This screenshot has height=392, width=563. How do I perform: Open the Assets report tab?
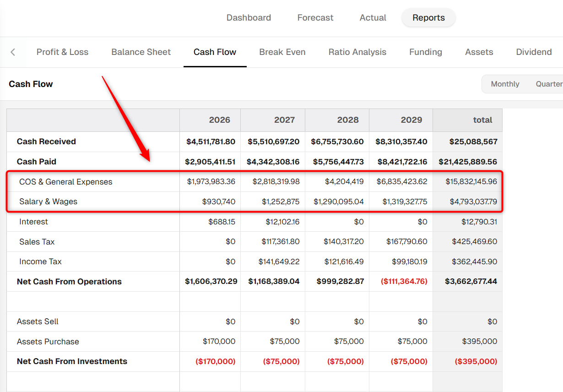[479, 52]
